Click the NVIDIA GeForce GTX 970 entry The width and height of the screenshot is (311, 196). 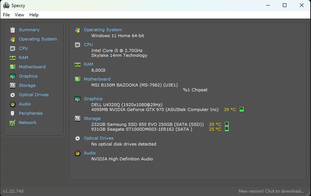[x=155, y=110]
